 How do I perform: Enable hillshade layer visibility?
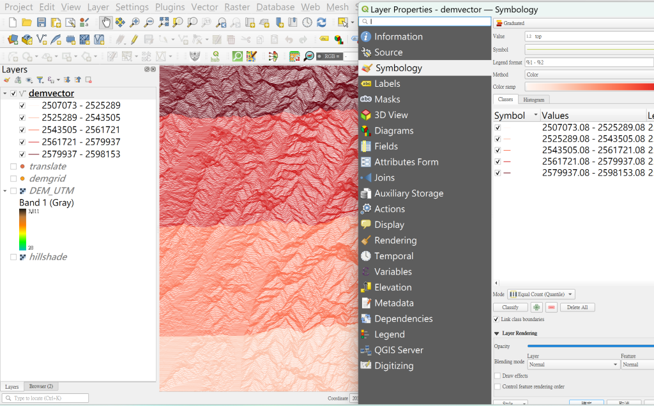coord(13,257)
